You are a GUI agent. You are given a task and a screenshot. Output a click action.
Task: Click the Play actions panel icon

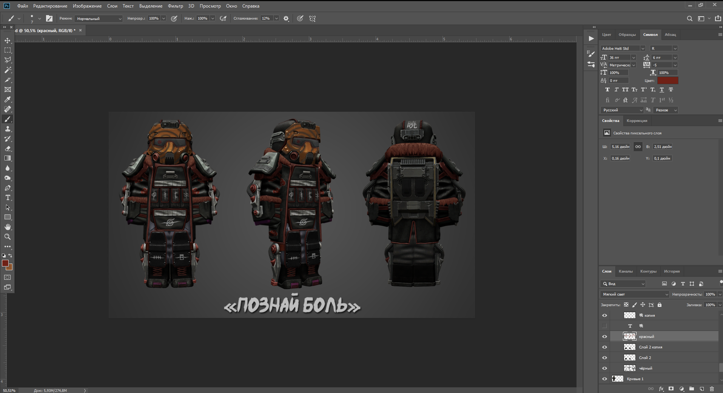(591, 39)
